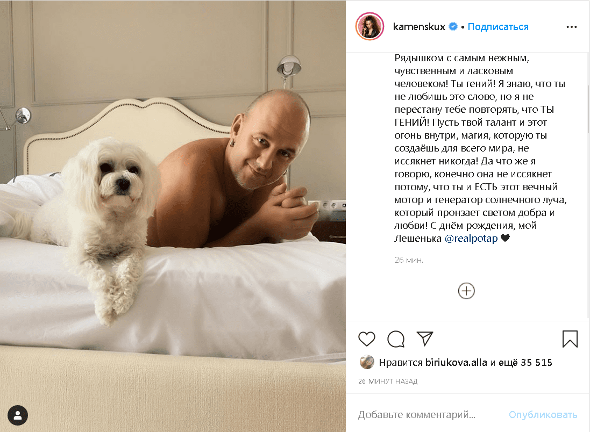Open the @realpotap mention link

pyautogui.click(x=471, y=239)
